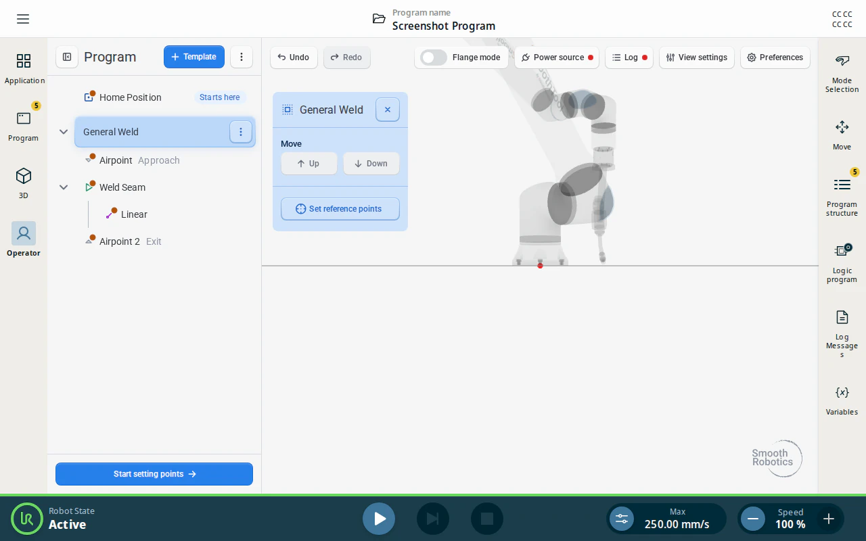Open the Program sidebar section
The width and height of the screenshot is (866, 541).
click(x=24, y=126)
